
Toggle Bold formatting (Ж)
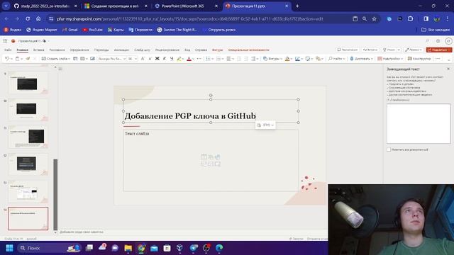[x=157, y=59]
